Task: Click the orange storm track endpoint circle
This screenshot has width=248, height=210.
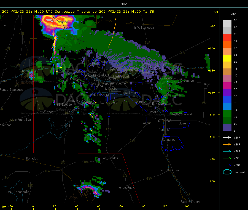Action: (x=115, y=19)
